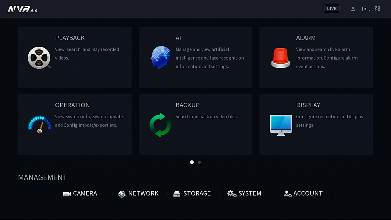Image resolution: width=391 pixels, height=220 pixels.
Task: Select the first page indicator dot
Action: (x=192, y=162)
